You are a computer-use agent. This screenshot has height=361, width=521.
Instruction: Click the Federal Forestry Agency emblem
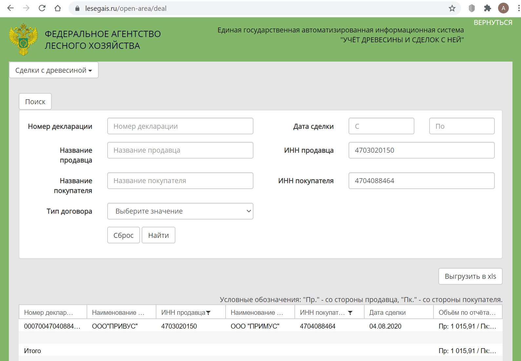pyautogui.click(x=23, y=40)
